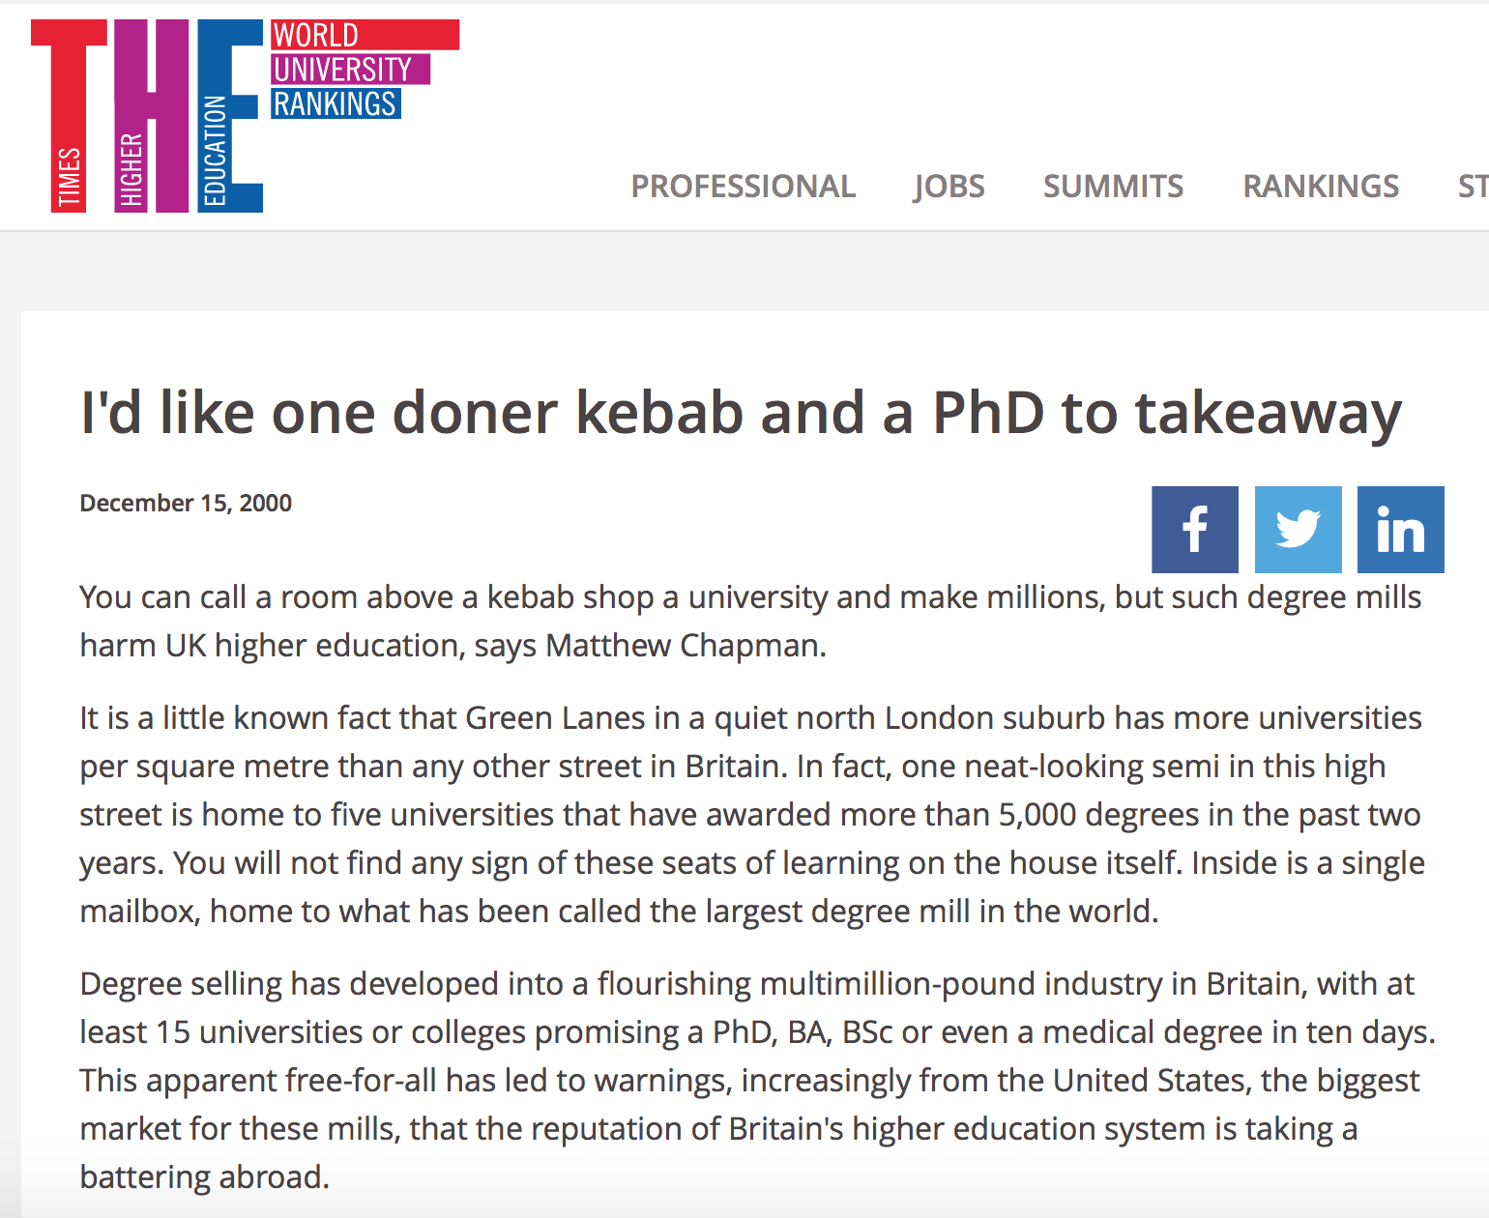Click the purple UNIVERSITY banner label

coord(350,69)
